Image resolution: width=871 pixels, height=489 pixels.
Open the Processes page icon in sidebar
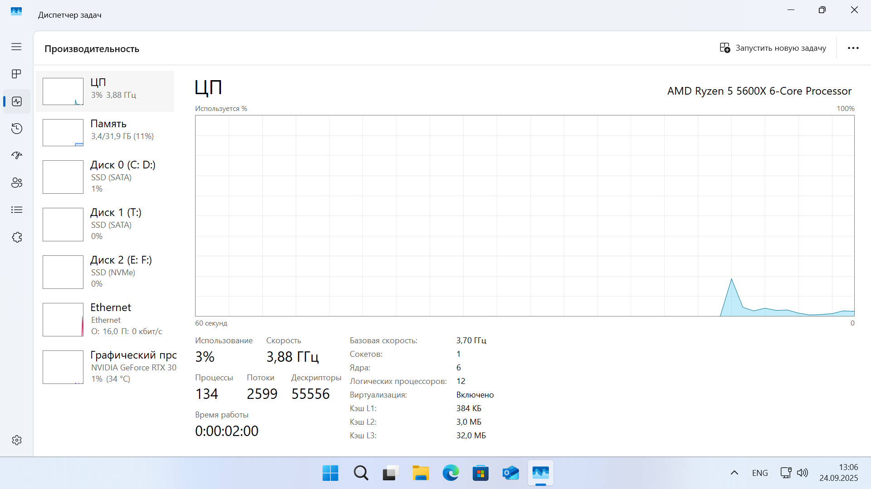(17, 74)
